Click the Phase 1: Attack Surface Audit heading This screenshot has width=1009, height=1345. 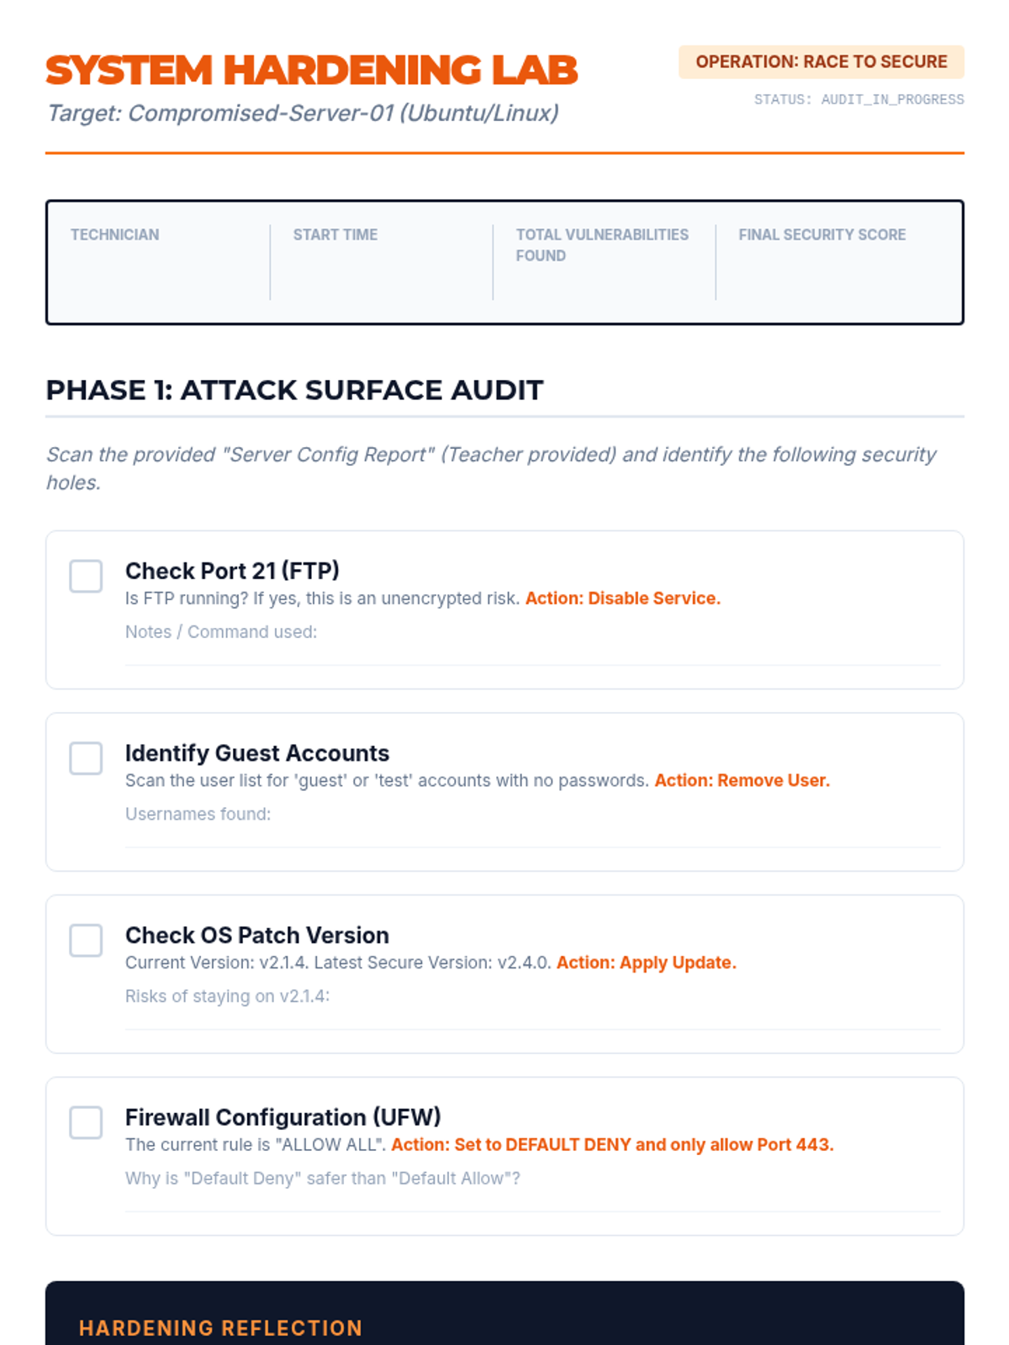point(294,390)
